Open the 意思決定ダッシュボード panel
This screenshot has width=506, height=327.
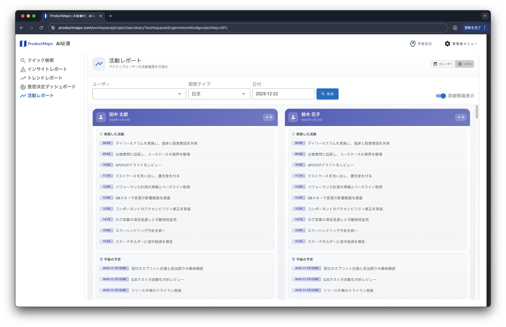coord(23,87)
